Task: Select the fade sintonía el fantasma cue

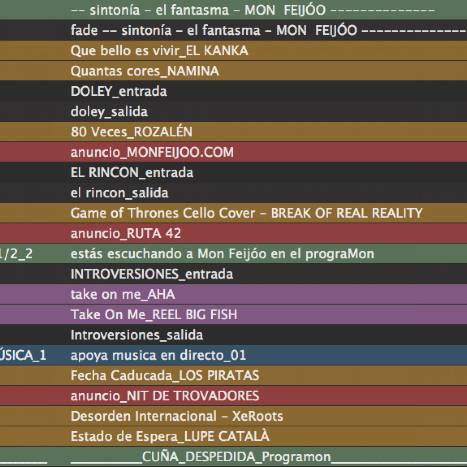Action: point(213,30)
